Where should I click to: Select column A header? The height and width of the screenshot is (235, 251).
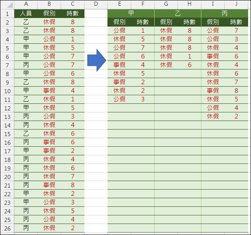click(x=26, y=4)
